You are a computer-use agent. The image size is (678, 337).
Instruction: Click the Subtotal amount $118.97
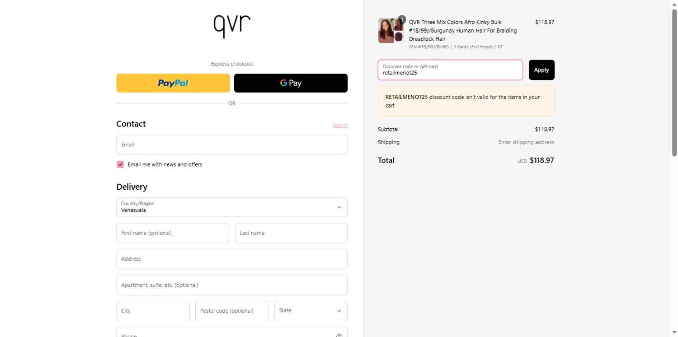point(544,129)
